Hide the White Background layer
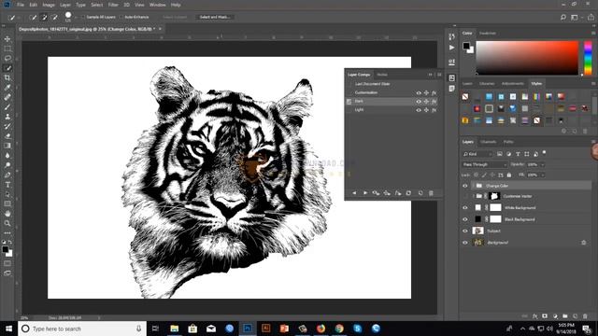This screenshot has height=336, width=598. point(465,208)
